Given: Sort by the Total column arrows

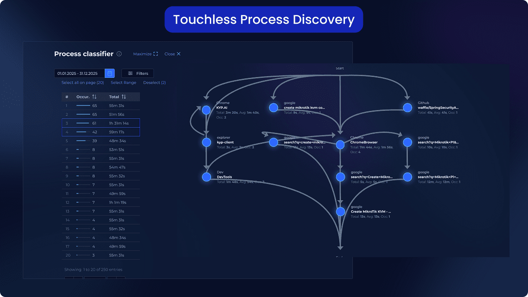Looking at the screenshot, I should [124, 97].
